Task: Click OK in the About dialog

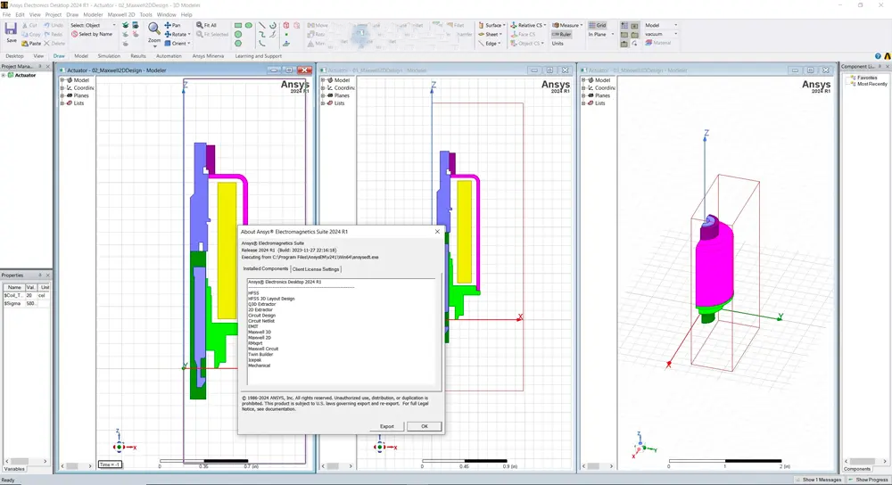Action: 424,426
